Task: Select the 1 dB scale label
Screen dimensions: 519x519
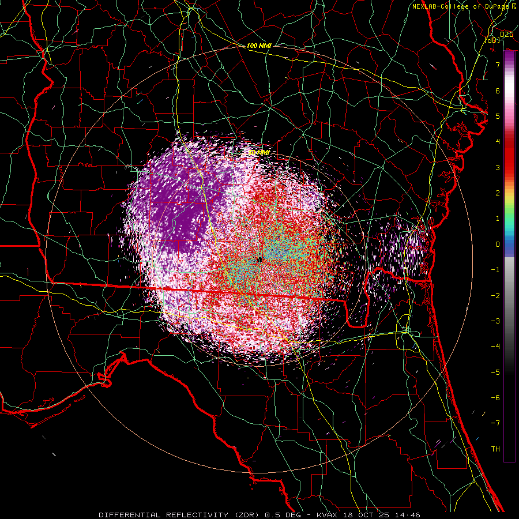Action: 498,219
